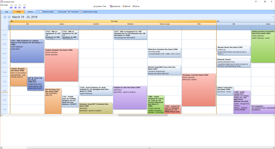
Task: Switch to the Week view tab
Action: [x=18, y=12]
